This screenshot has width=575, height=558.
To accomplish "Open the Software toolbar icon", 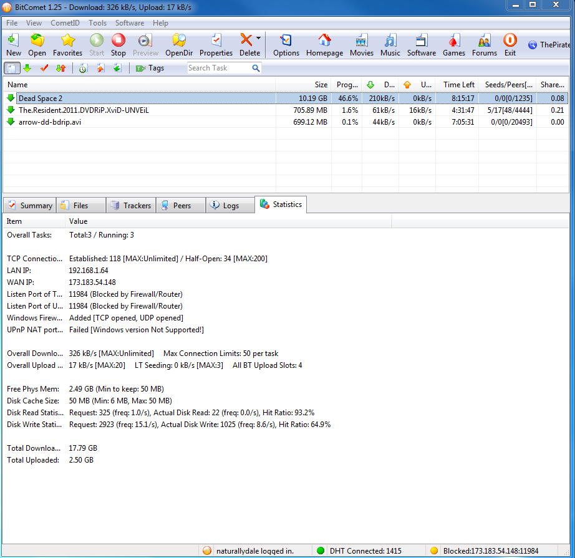I will point(422,41).
